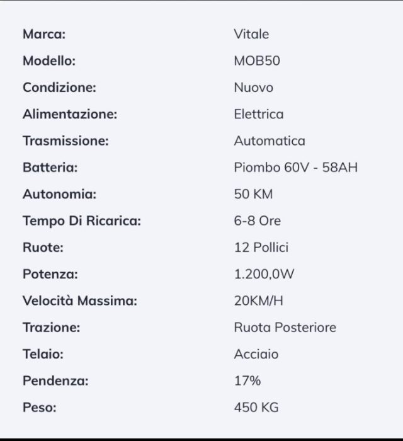Select the "Elettrica" value

pos(258,115)
